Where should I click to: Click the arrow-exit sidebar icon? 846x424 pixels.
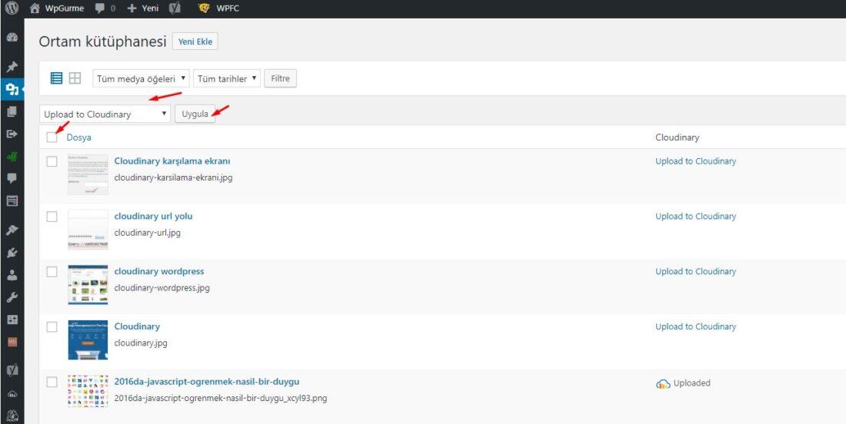click(12, 134)
